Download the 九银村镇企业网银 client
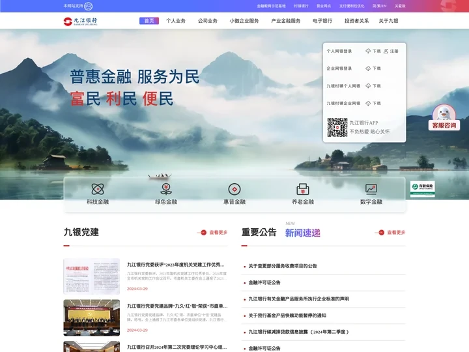 pos(373,103)
